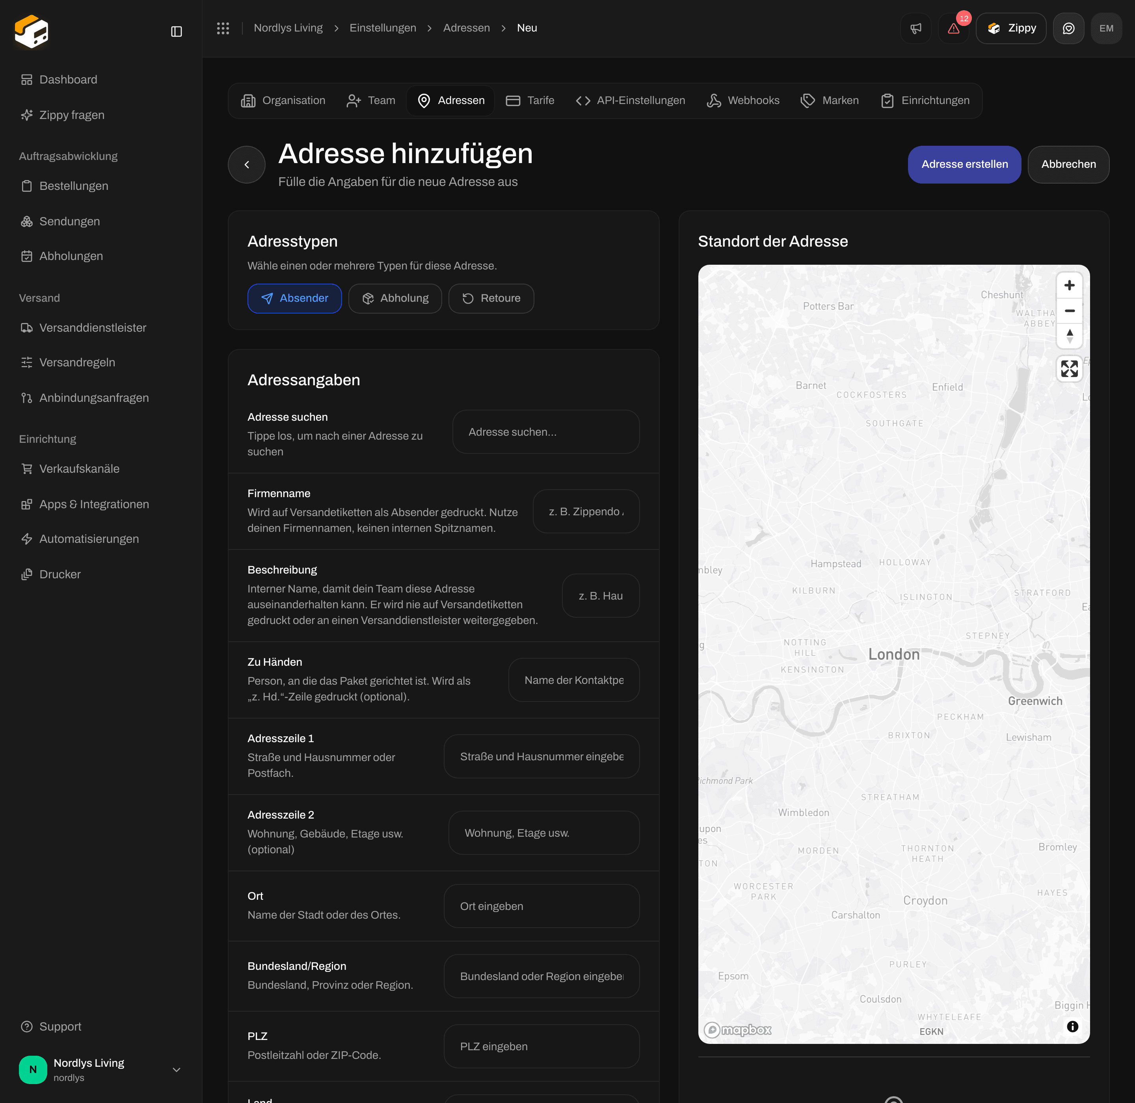1135x1103 pixels.
Task: Toggle fullscreen map view
Action: tap(1070, 368)
